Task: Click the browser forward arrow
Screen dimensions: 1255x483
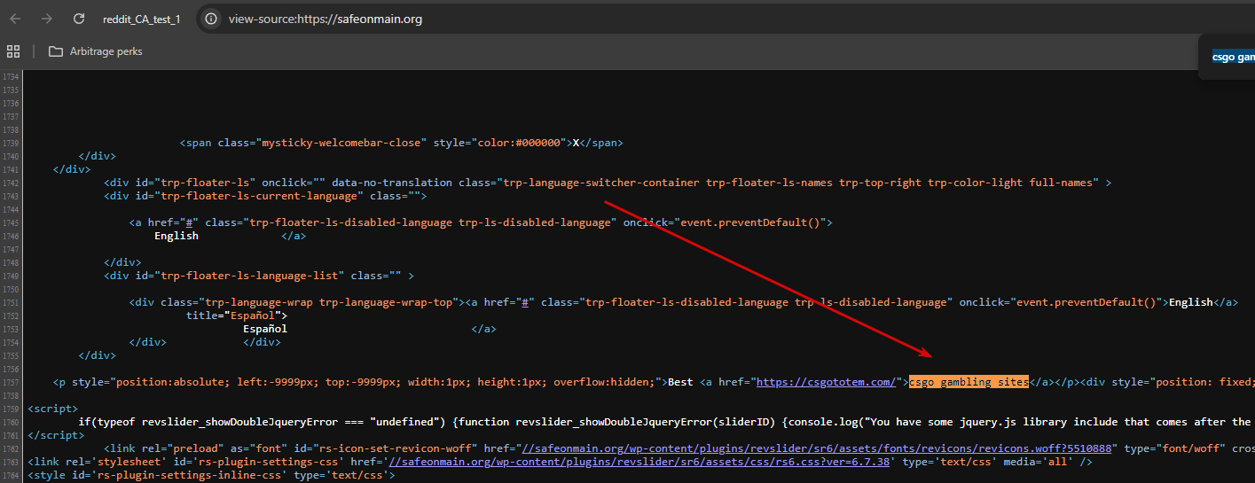Action: pos(46,19)
